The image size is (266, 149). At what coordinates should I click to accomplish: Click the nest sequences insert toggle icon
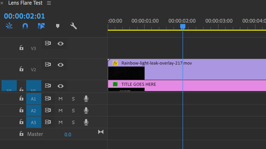pos(9,26)
